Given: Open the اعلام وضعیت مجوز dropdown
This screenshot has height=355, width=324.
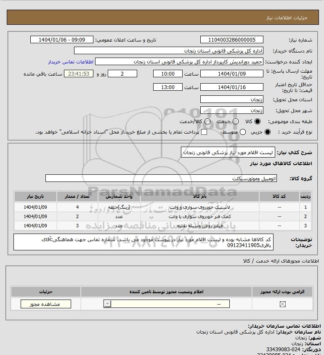Looking at the screenshot, I should click(x=167, y=304).
